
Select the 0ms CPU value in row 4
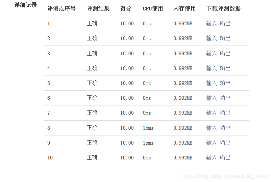pyautogui.click(x=147, y=68)
